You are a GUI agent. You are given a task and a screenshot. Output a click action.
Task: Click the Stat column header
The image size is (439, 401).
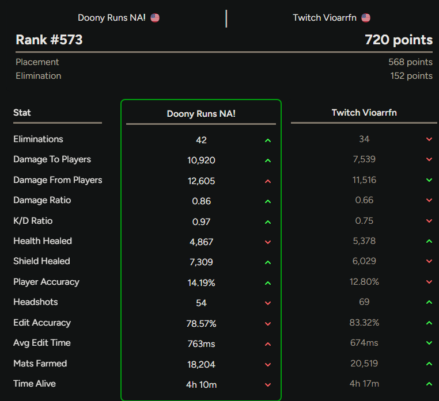pyautogui.click(x=22, y=113)
